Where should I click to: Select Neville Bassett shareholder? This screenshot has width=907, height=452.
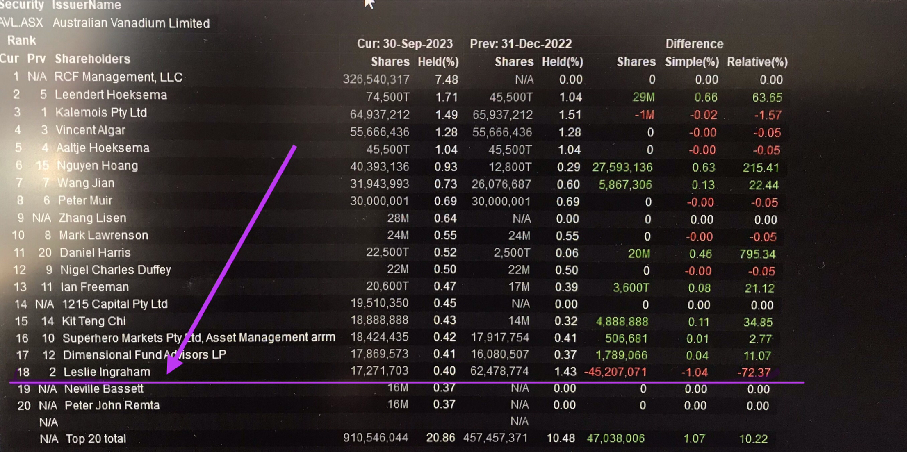pyautogui.click(x=104, y=389)
